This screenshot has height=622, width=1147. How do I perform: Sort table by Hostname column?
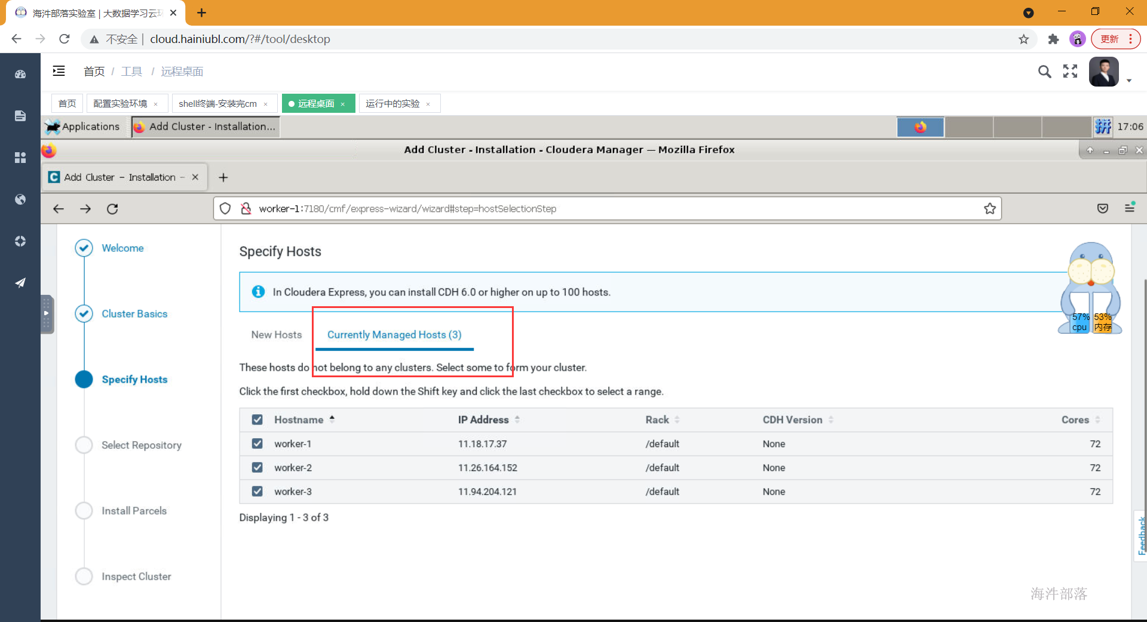click(x=304, y=420)
